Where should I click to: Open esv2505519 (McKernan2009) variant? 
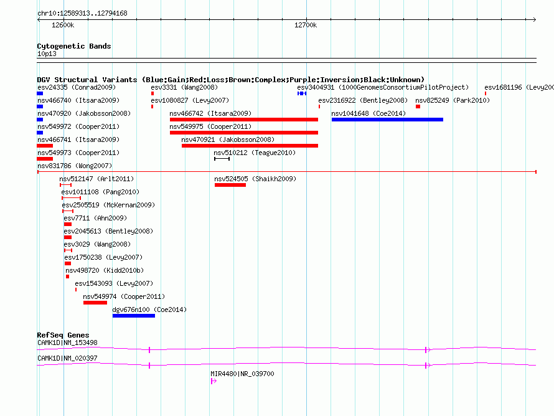pyautogui.click(x=108, y=205)
